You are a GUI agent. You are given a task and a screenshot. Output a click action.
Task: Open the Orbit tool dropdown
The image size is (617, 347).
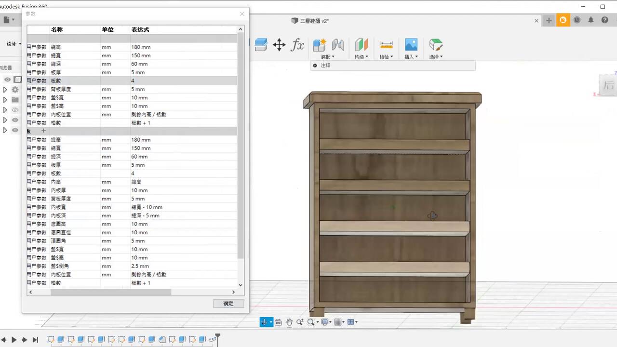[x=271, y=322]
